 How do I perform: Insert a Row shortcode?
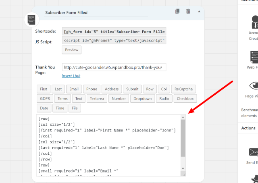pyautogui.click(x=150, y=89)
